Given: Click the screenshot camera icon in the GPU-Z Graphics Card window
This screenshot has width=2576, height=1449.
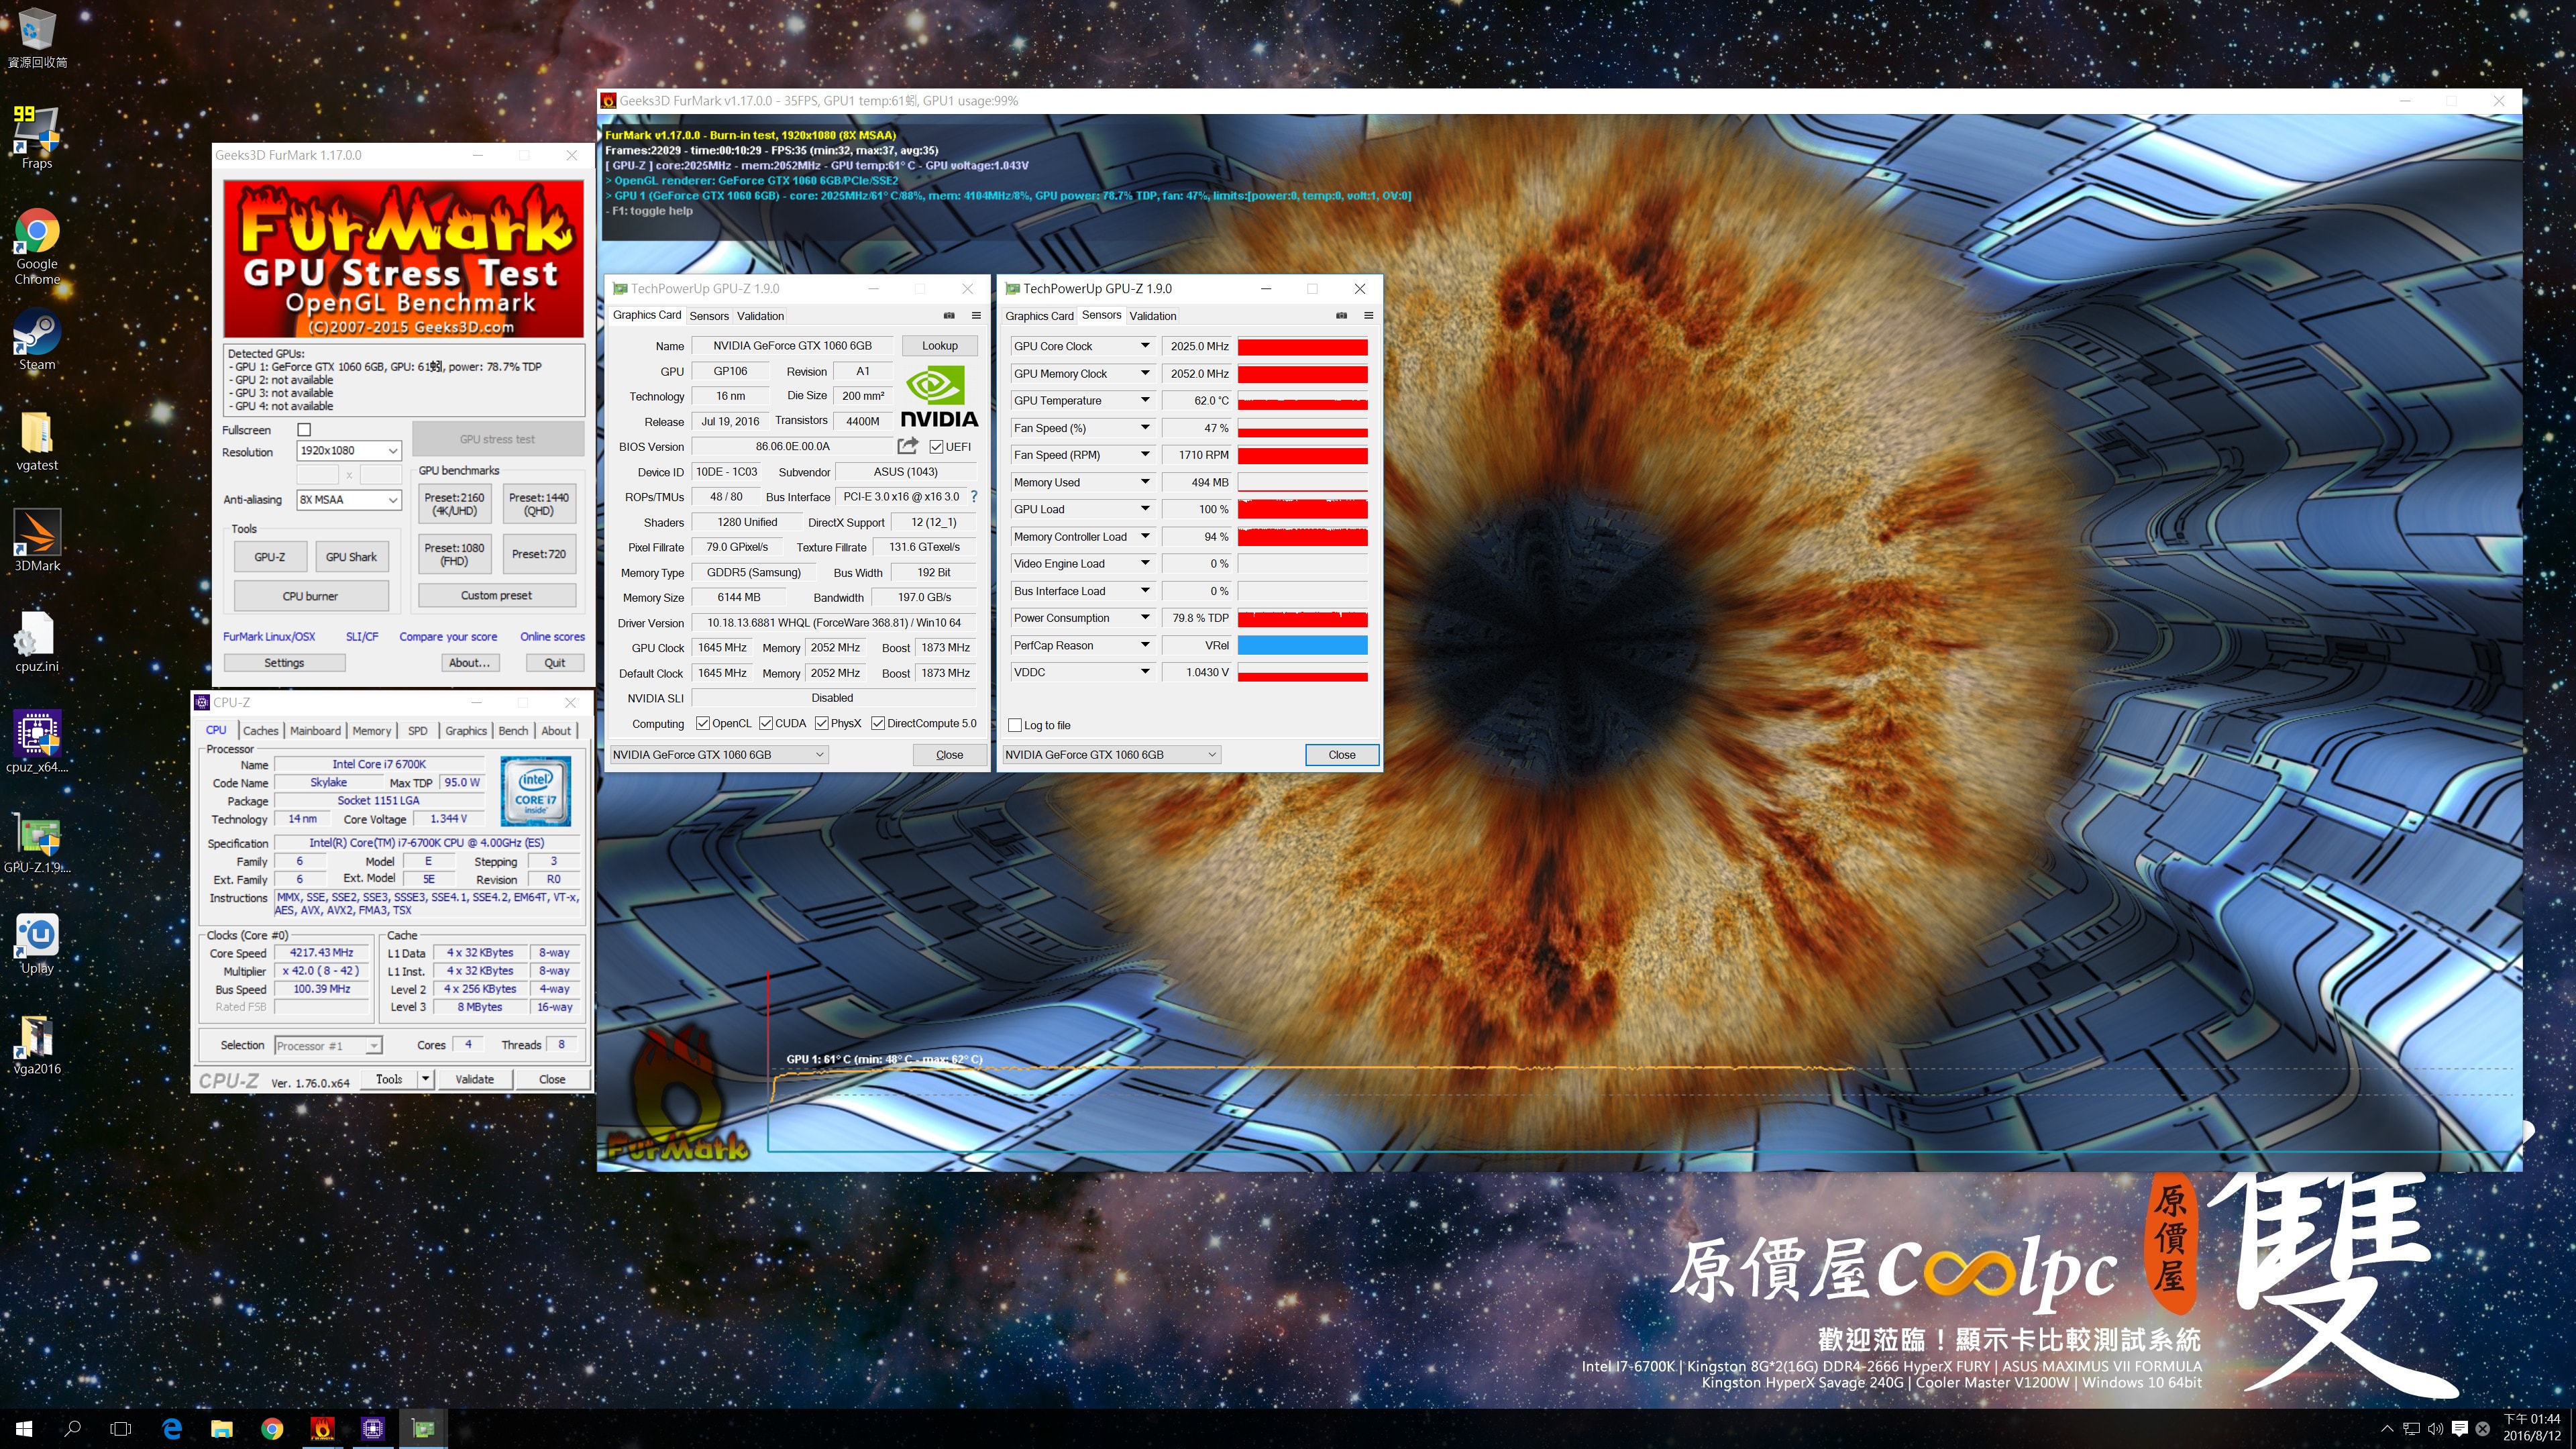Looking at the screenshot, I should (949, 315).
